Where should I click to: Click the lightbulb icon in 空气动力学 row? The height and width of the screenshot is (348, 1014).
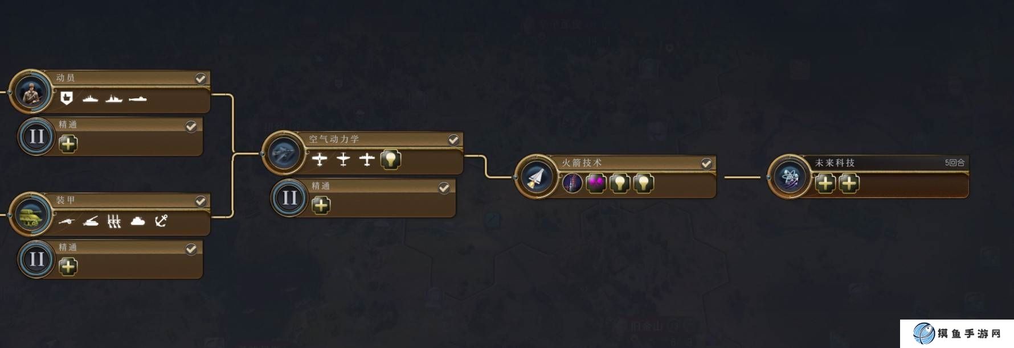[390, 159]
